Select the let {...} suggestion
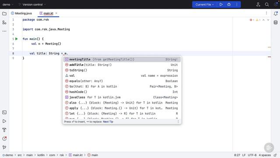280x158 pixels. [x=122, y=114]
